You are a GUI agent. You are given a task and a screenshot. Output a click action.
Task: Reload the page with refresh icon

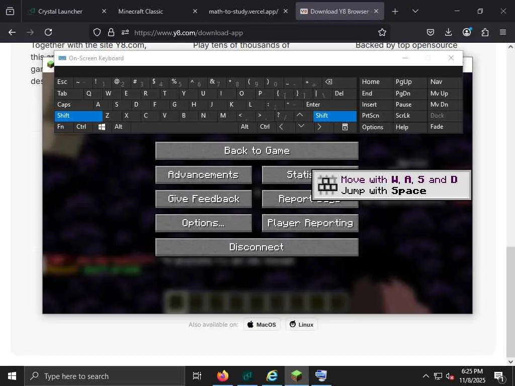[48, 32]
